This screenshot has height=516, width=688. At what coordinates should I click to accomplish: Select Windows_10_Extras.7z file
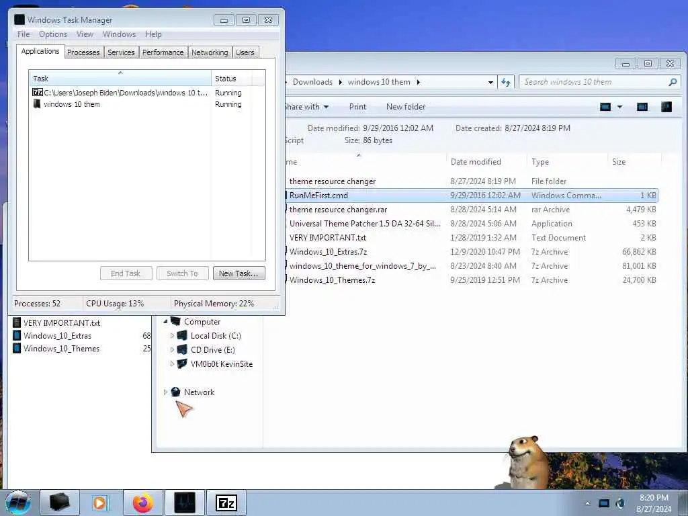coord(472,251)
